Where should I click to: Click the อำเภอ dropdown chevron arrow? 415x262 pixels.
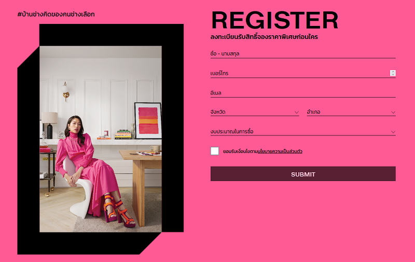coord(393,113)
